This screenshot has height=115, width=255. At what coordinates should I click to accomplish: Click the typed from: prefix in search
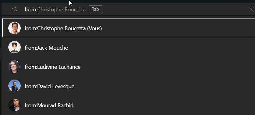pos(31,10)
